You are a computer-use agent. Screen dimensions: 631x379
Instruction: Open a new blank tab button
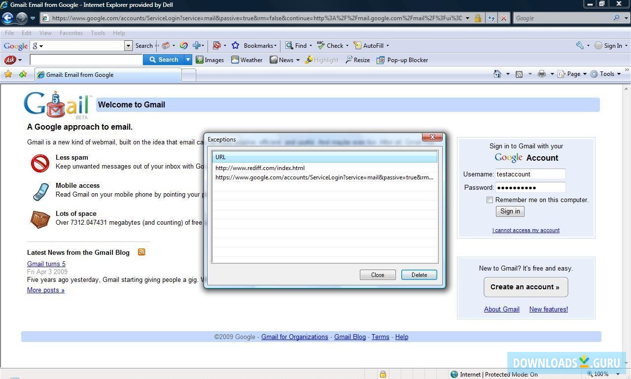tap(189, 75)
